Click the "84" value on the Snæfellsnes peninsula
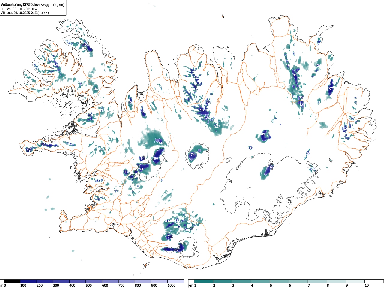This screenshot has width=384, height=288. click(x=43, y=145)
